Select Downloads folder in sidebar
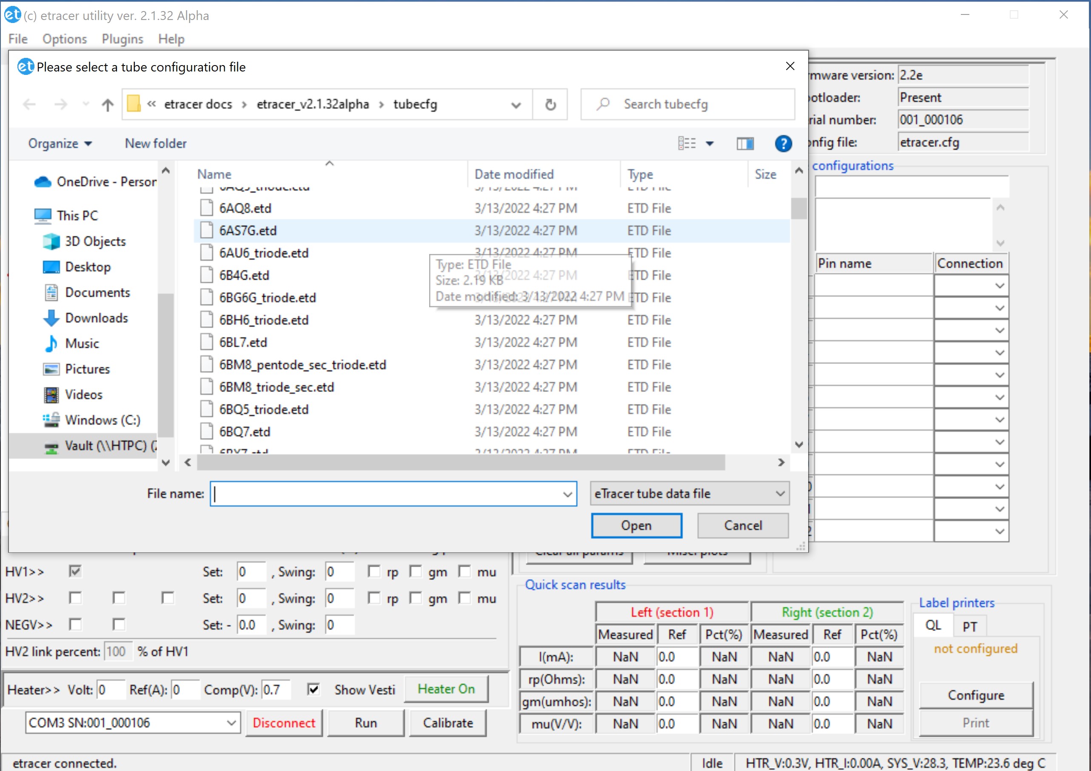The width and height of the screenshot is (1091, 771). (x=97, y=318)
